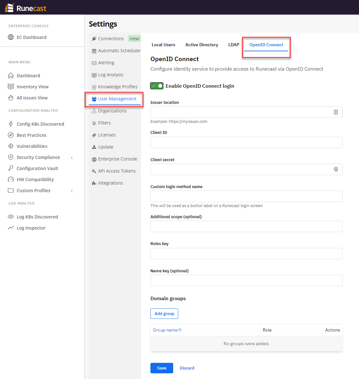
Task: Disable the OpenID Connect login toggle
Action: coord(157,86)
